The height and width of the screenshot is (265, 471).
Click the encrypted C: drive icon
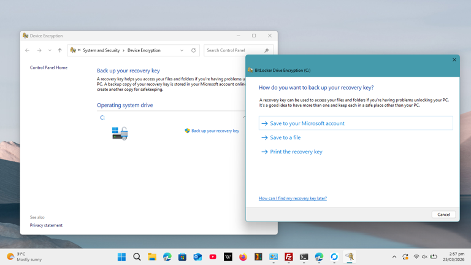(120, 133)
